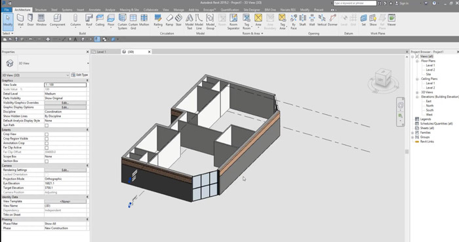459x242 pixels.
Task: Select the Floor tool
Action: point(111,20)
